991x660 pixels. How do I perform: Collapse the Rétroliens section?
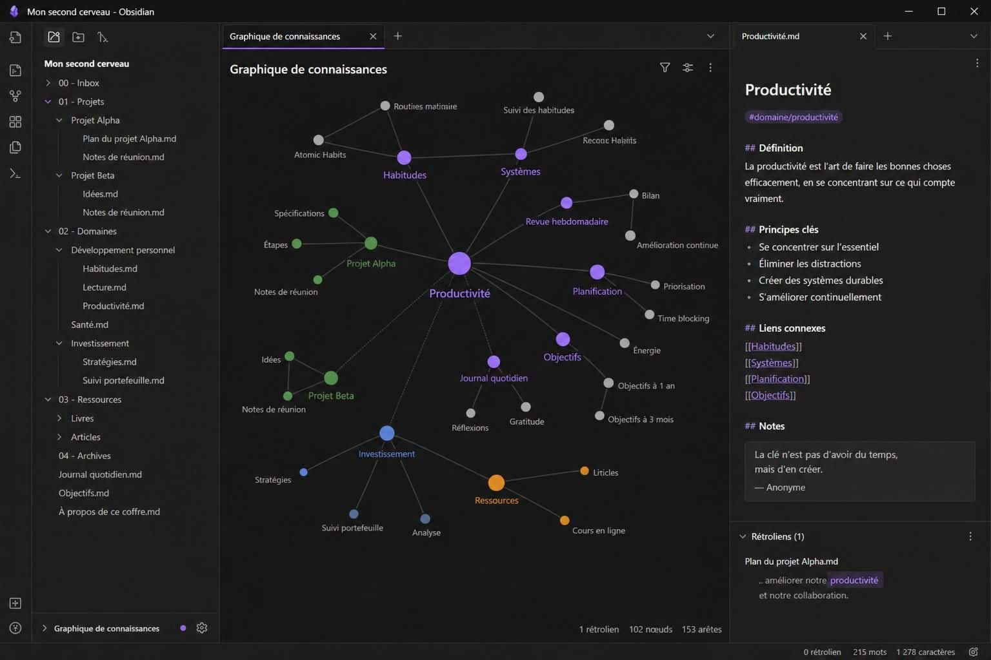click(743, 536)
